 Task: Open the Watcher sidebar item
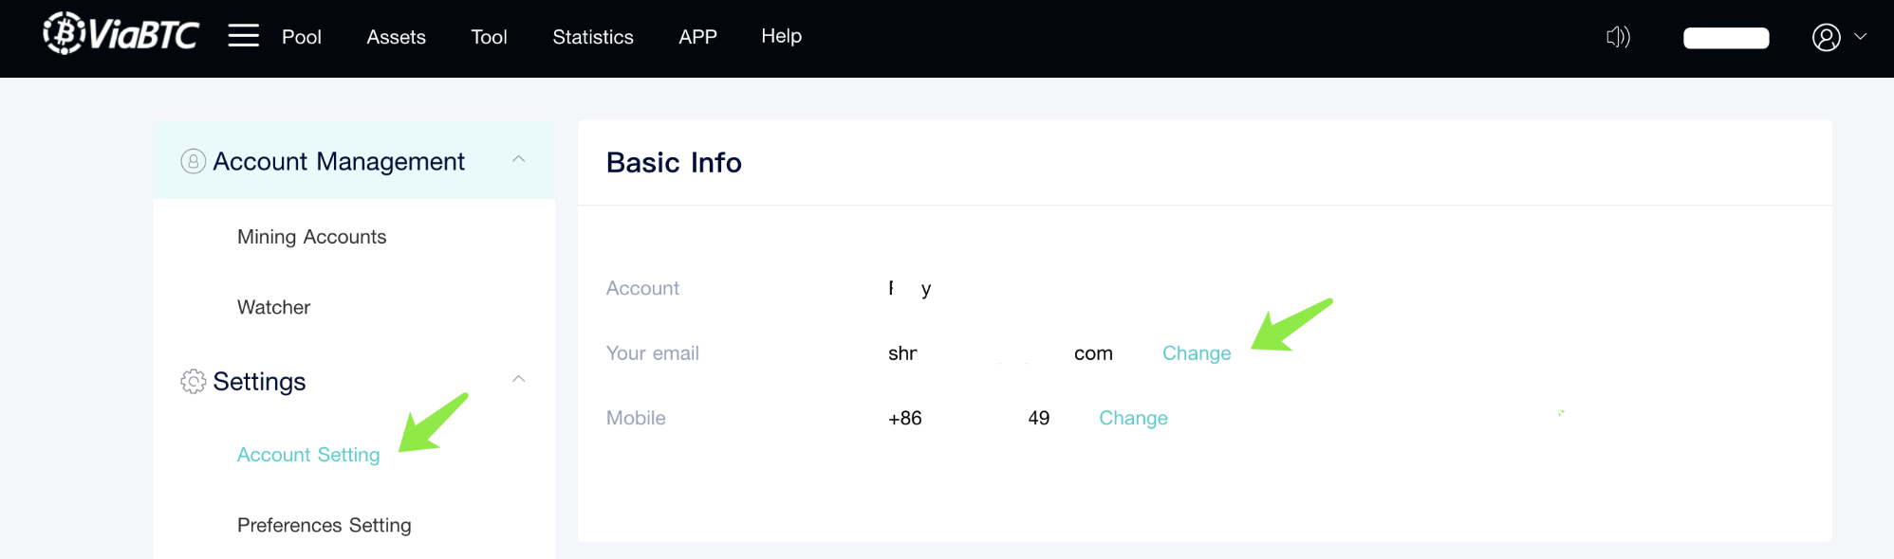(274, 307)
